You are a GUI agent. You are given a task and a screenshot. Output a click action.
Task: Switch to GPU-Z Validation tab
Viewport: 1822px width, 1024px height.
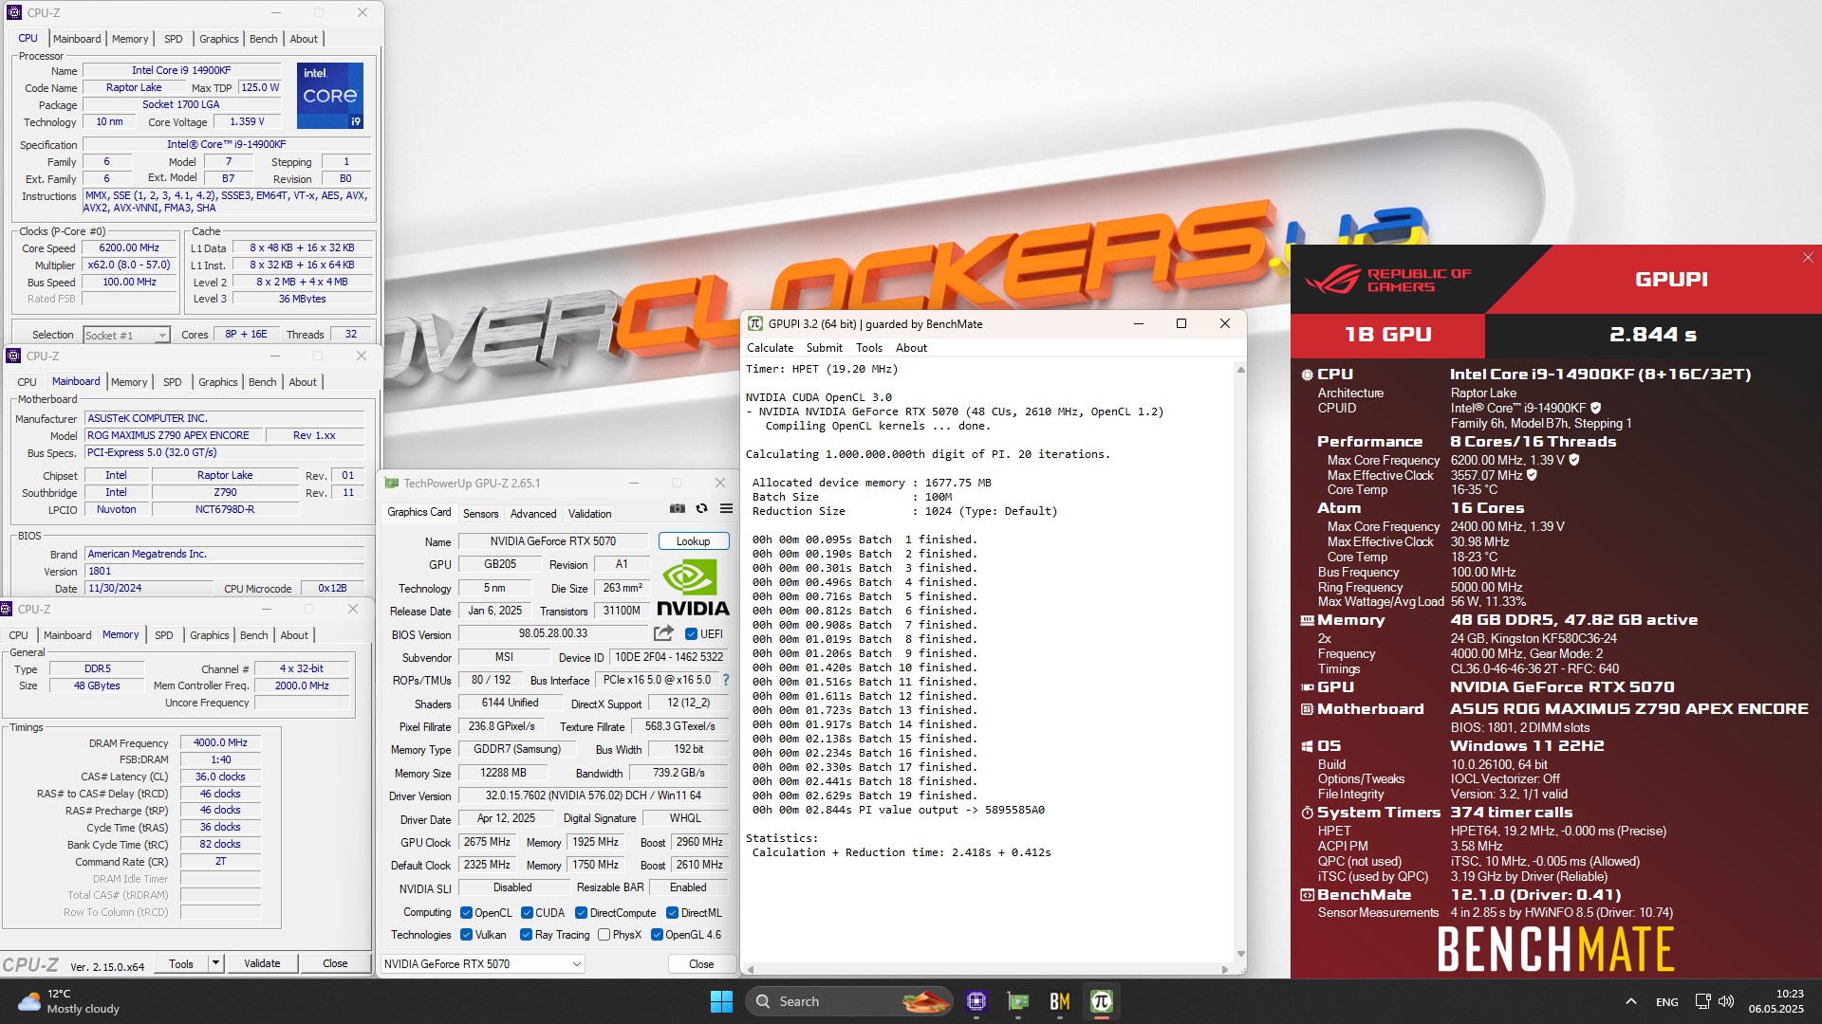pyautogui.click(x=589, y=514)
